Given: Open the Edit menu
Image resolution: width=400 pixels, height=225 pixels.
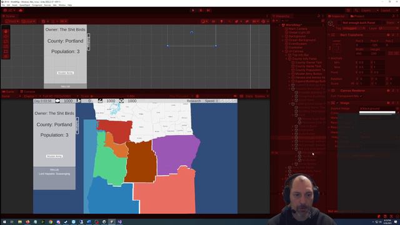Looking at the screenshot, I should point(8,5).
